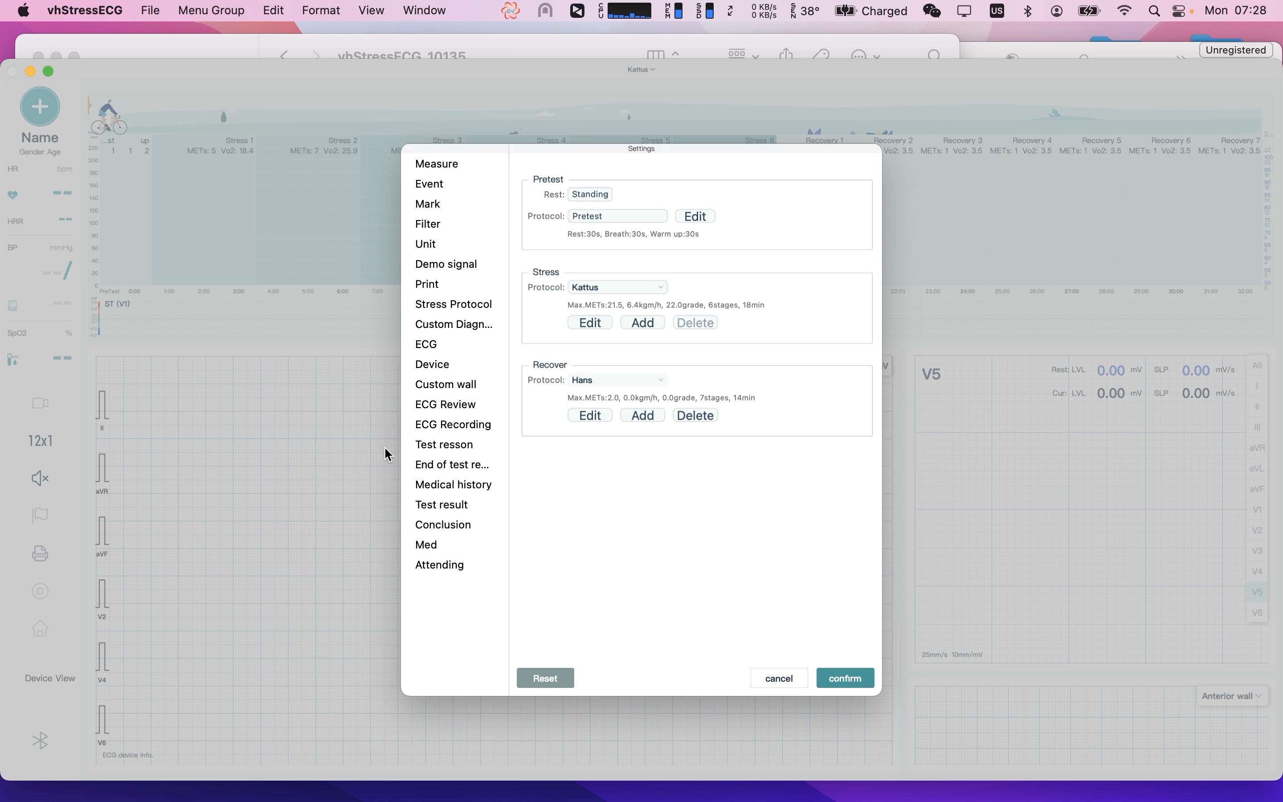Open the Menu Group menu
The image size is (1283, 802).
[211, 11]
